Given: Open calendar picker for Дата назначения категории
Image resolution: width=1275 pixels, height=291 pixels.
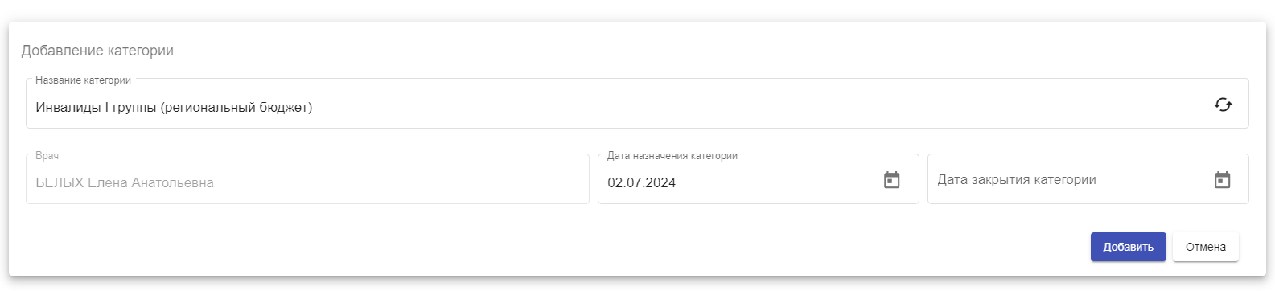Looking at the screenshot, I should (891, 180).
